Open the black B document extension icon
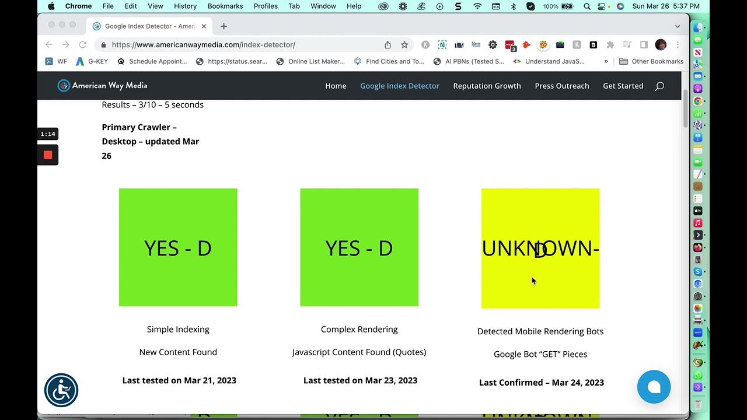 click(x=594, y=45)
